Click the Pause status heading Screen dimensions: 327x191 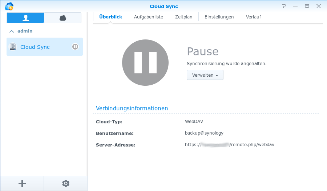pos(203,51)
